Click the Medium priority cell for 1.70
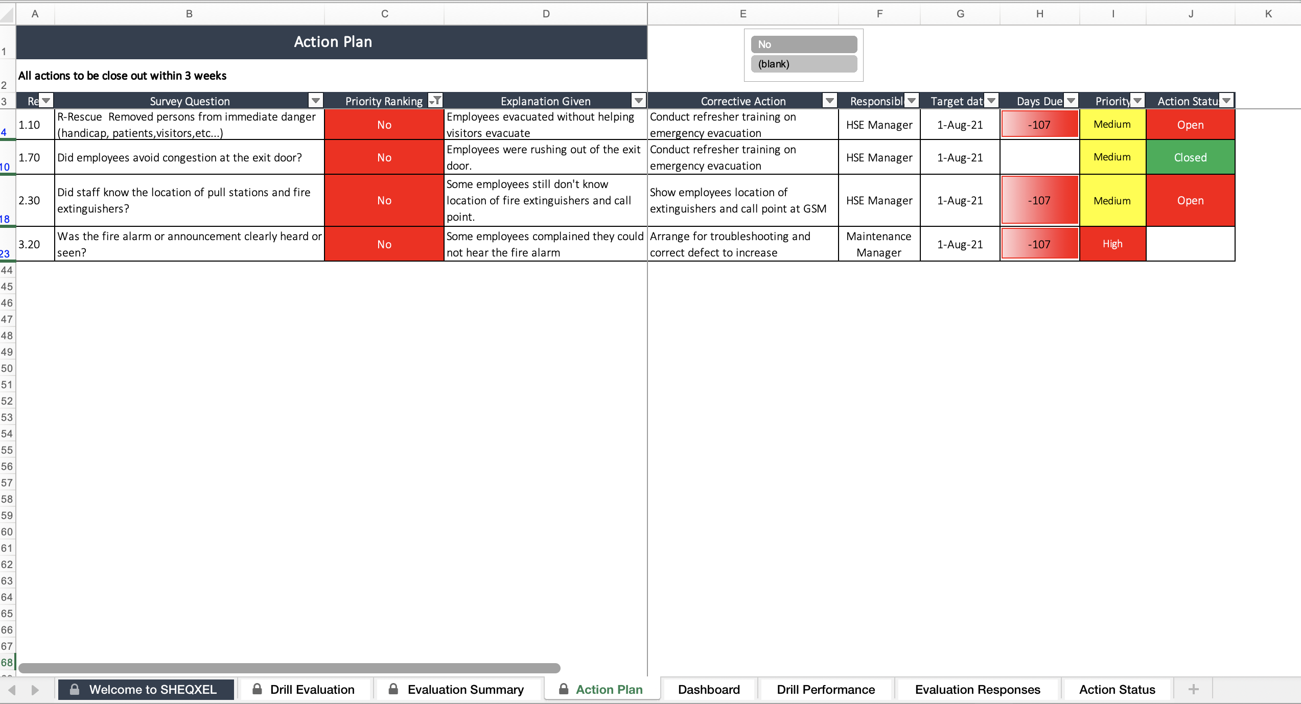This screenshot has height=704, width=1301. coord(1112,157)
